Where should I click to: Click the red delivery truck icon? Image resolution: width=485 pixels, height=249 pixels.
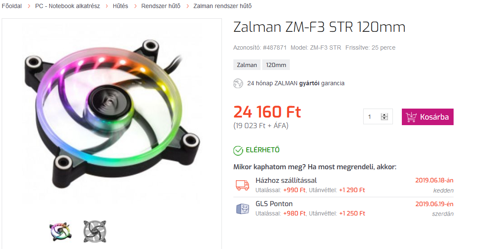click(x=242, y=185)
